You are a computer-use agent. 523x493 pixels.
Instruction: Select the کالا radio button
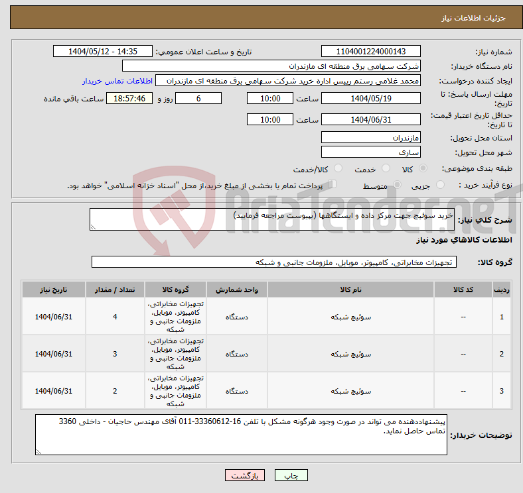pos(423,168)
